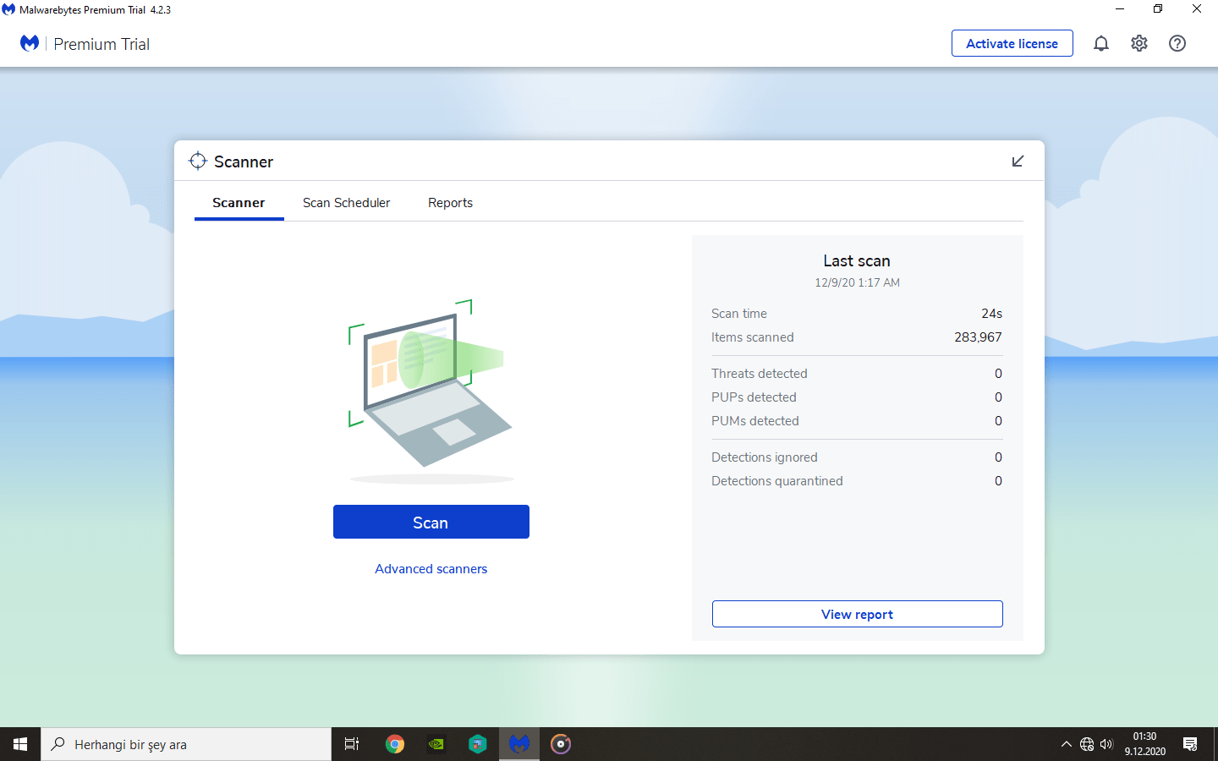Restore down the Malwarebytes window
The image size is (1218, 761).
(x=1158, y=9)
